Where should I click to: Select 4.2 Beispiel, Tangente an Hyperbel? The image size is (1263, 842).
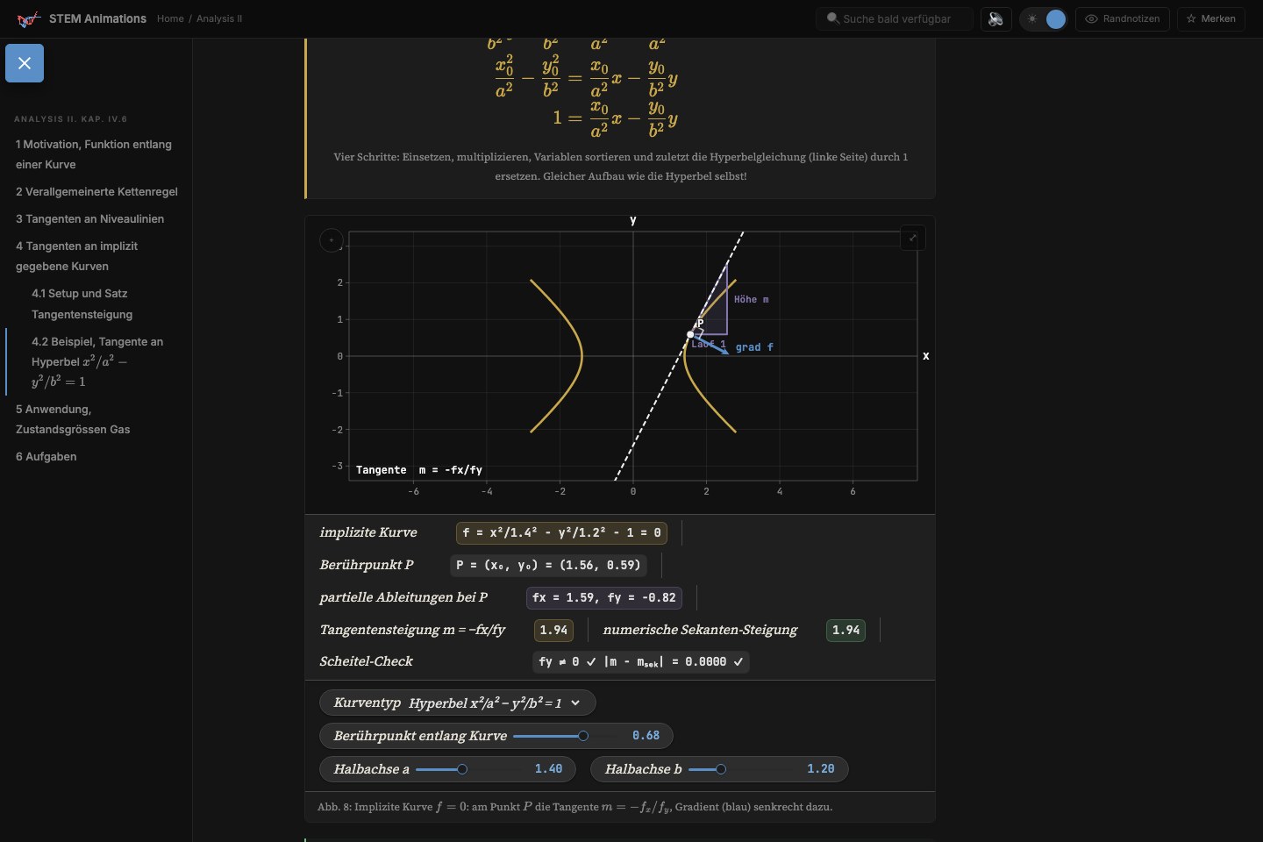tap(96, 361)
